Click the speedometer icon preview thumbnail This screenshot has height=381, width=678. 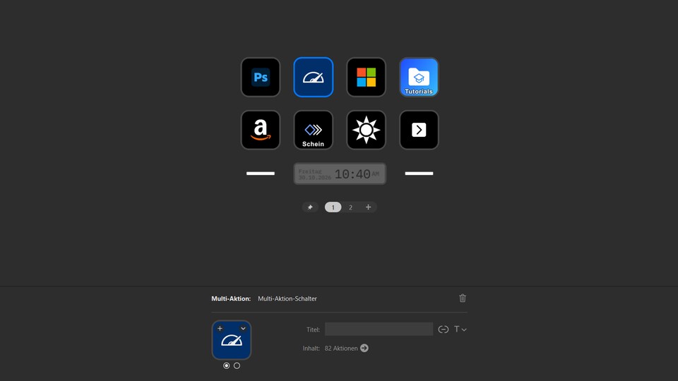(x=232, y=340)
